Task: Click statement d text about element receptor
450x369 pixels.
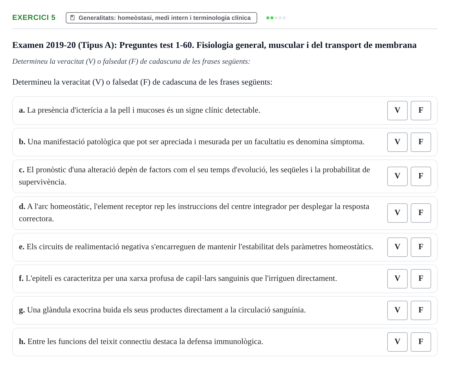Action: (194, 213)
